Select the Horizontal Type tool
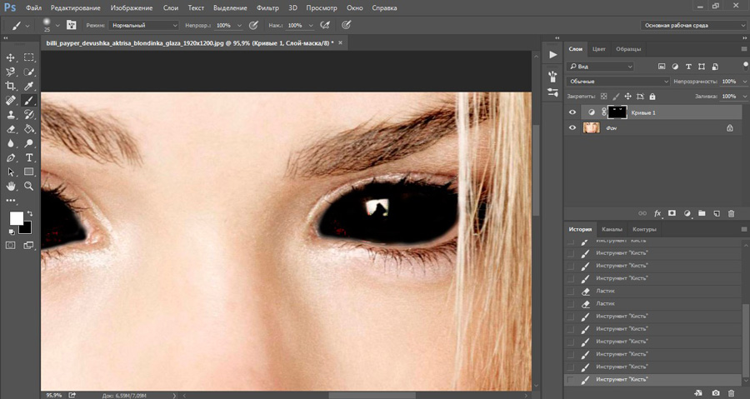 pos(29,157)
